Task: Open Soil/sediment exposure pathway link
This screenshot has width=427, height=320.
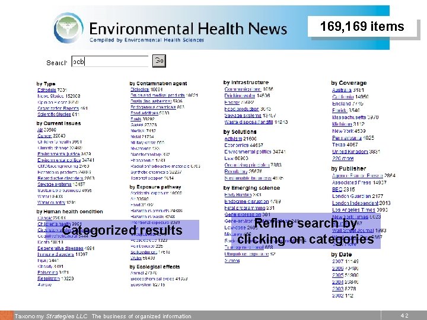Action: [x=144, y=252]
